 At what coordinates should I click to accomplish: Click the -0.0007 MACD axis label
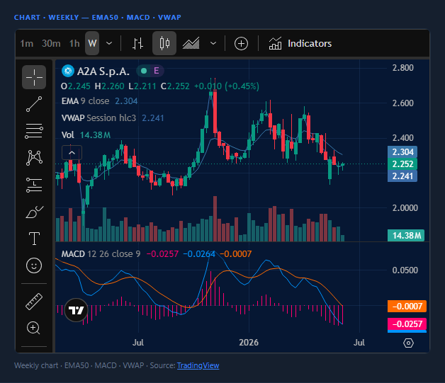coord(407,306)
